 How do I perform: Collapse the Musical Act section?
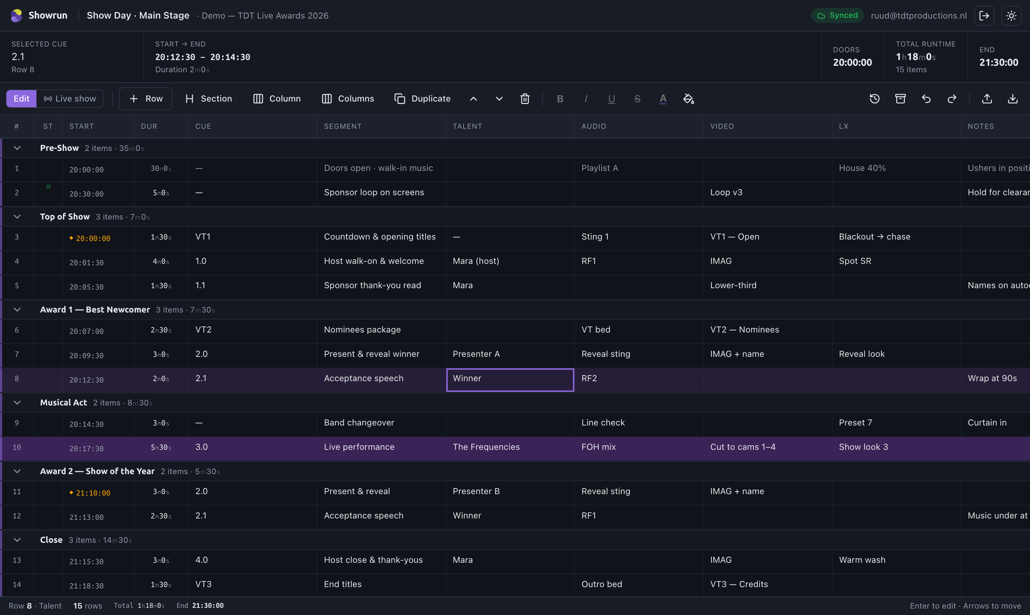17,402
